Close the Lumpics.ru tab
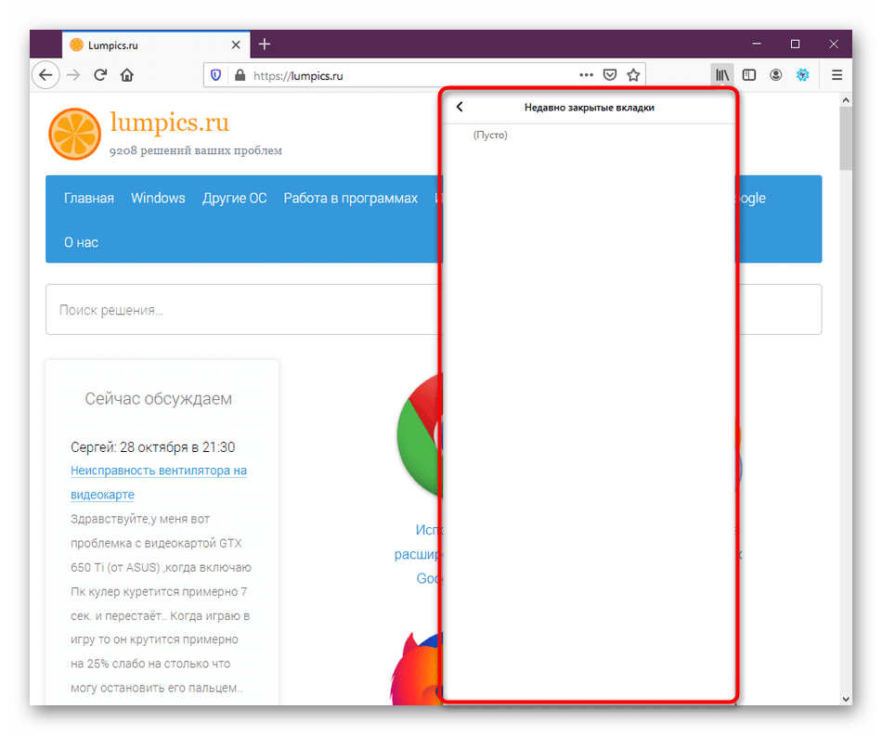 [x=236, y=45]
